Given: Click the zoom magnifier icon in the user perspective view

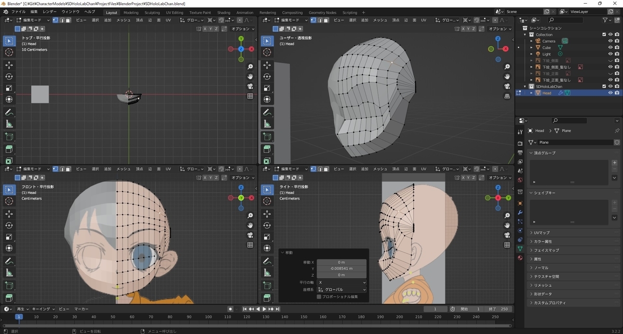Looking at the screenshot, I should tap(507, 67).
